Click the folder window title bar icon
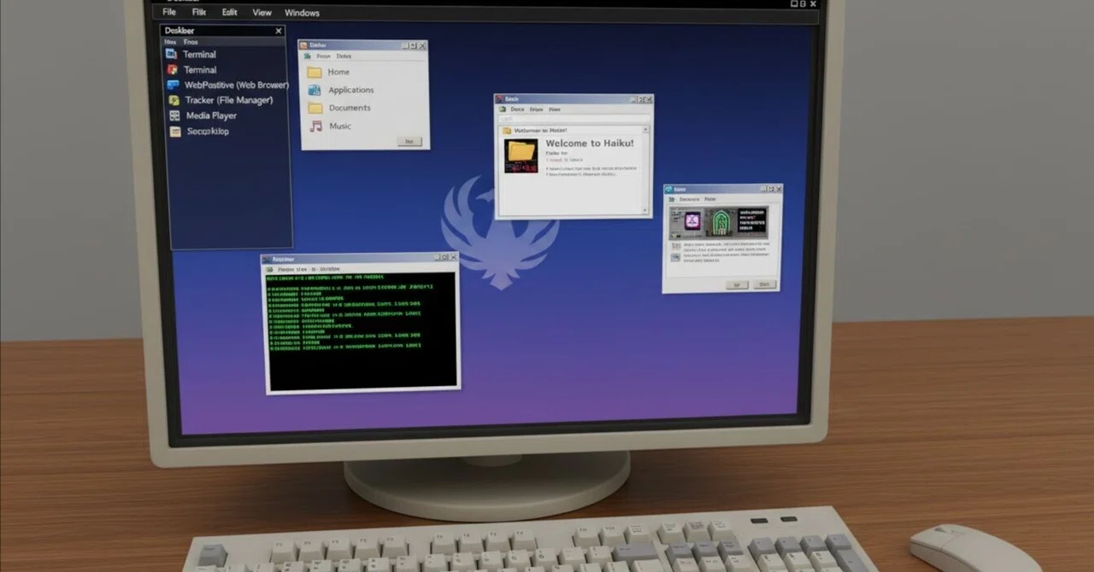 [x=304, y=45]
